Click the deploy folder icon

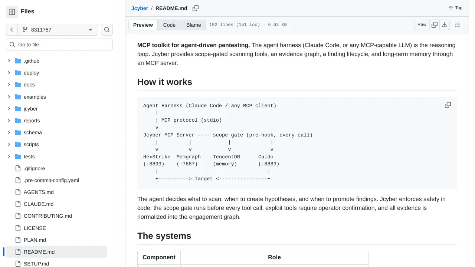tap(18, 73)
